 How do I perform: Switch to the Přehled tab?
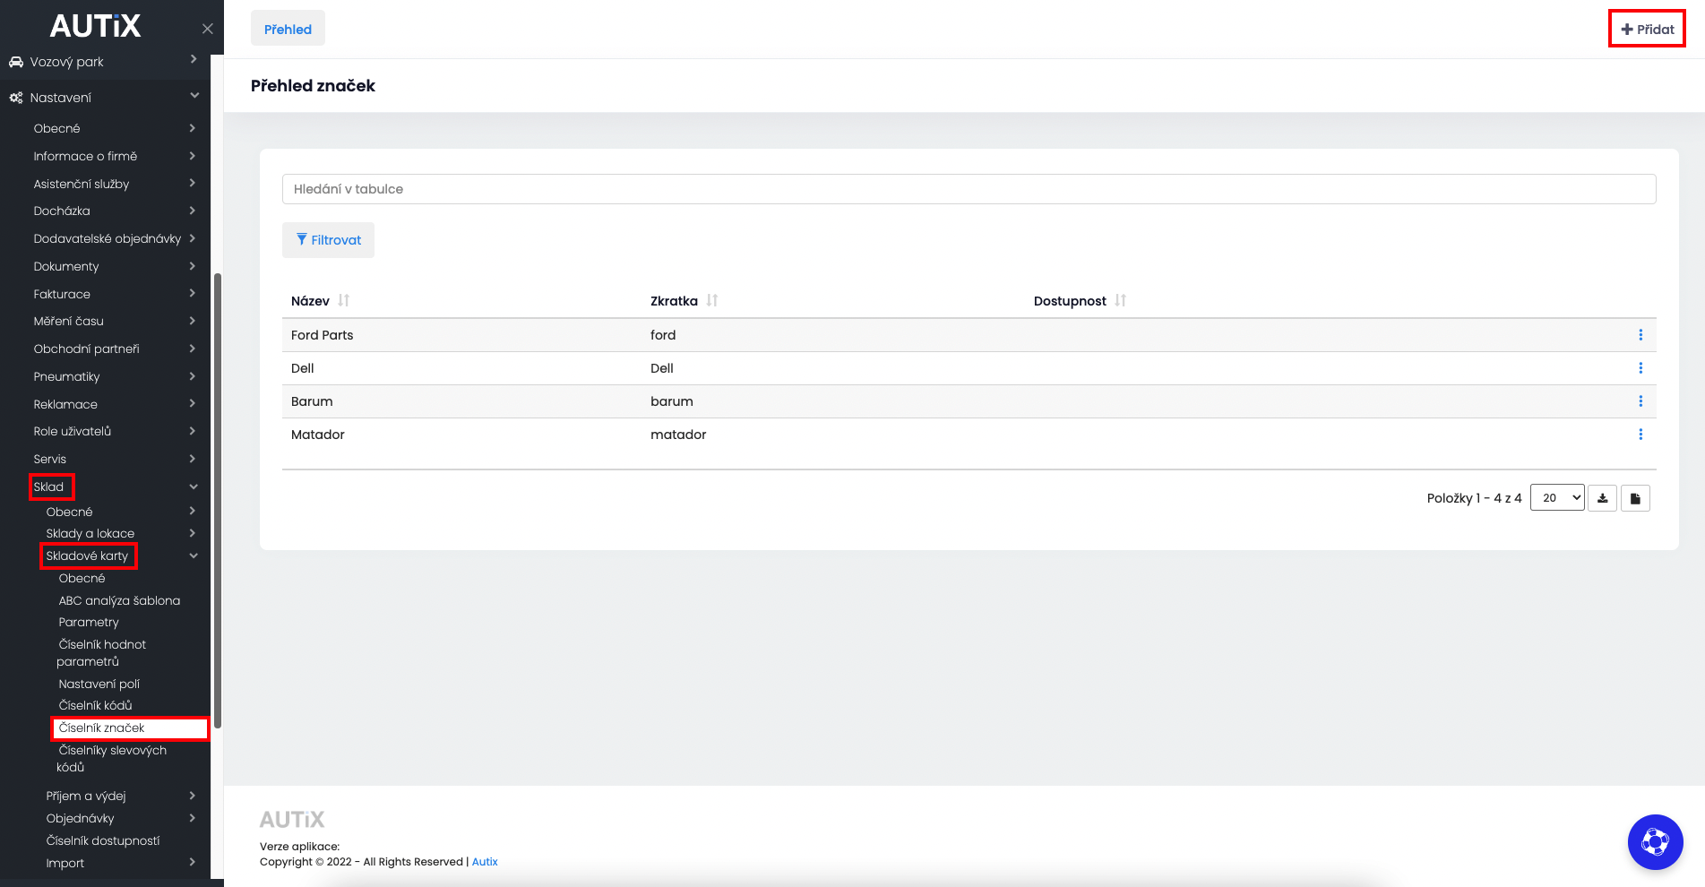(288, 29)
